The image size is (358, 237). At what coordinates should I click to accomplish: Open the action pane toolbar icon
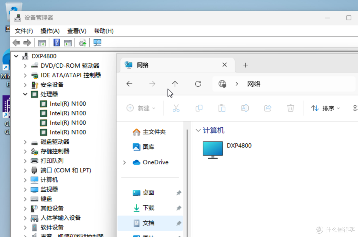click(68, 43)
